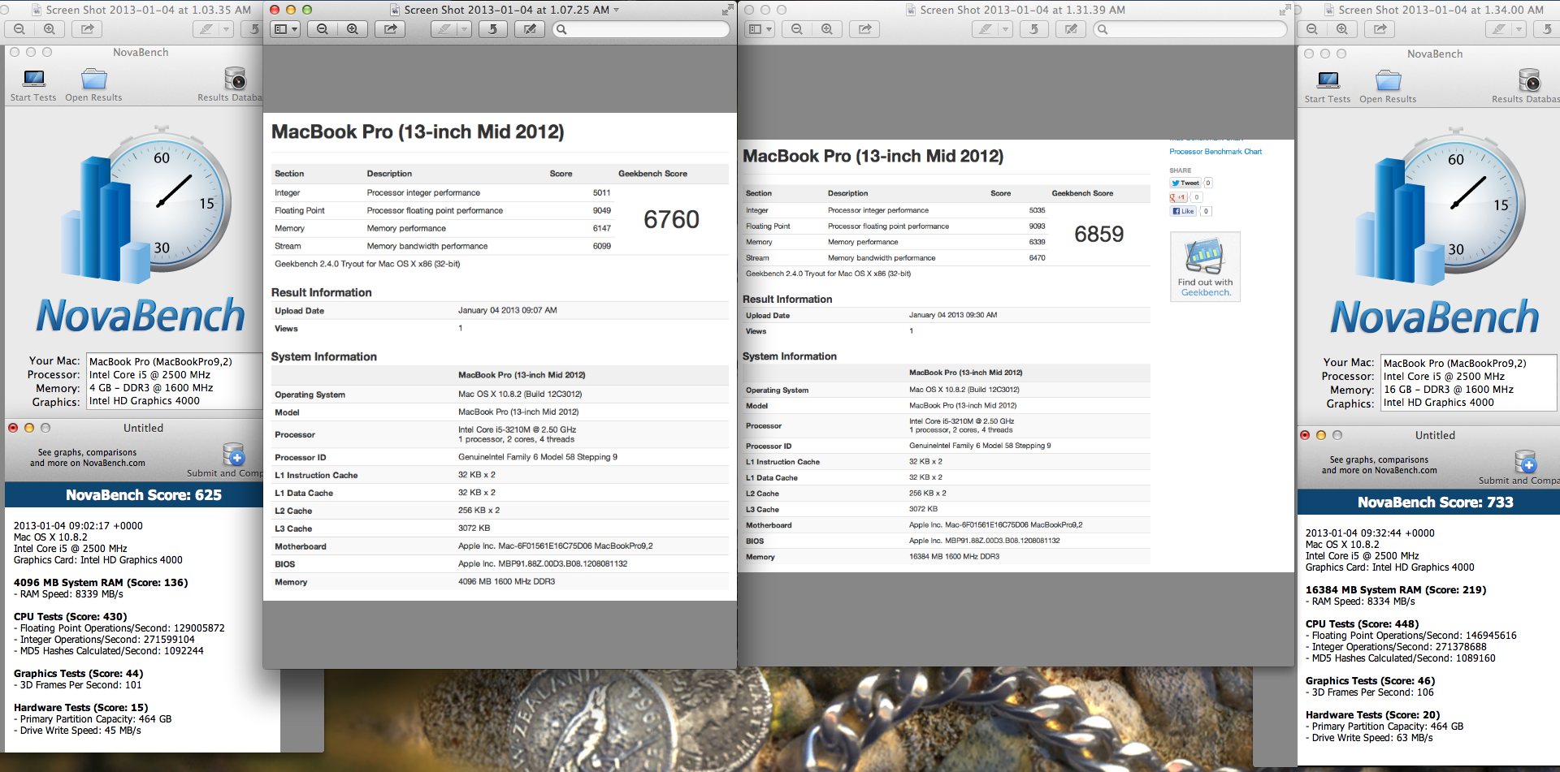Click Share button in the 1.03.35 AM window
This screenshot has height=772, width=1560.
pyautogui.click(x=87, y=29)
